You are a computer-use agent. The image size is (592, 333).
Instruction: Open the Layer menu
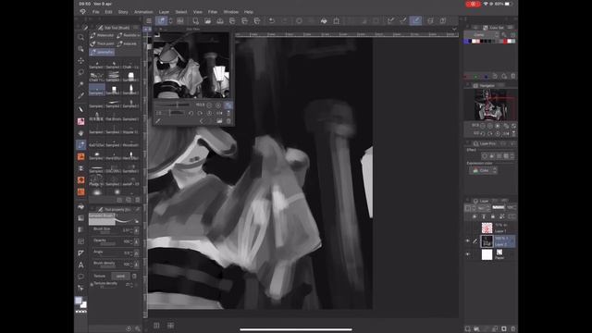click(x=164, y=12)
